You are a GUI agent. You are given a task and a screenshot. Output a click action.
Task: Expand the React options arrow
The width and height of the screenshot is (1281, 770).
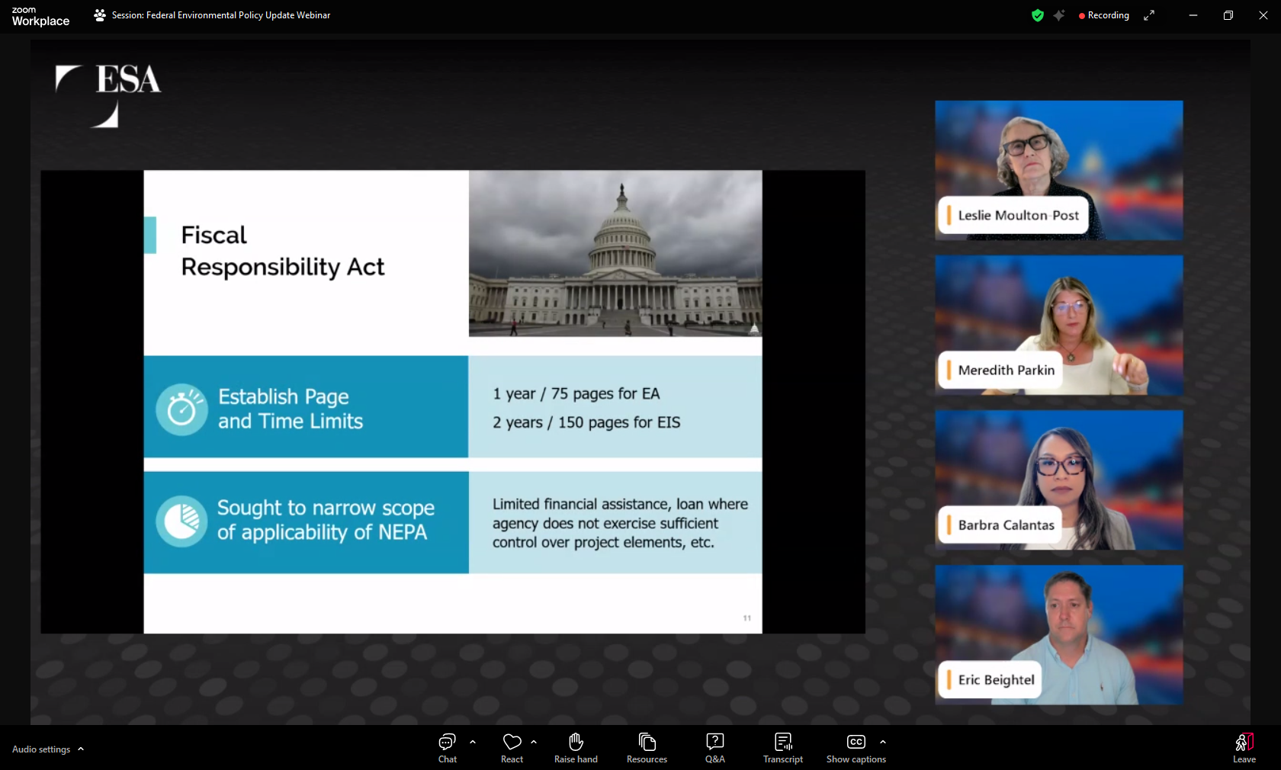tap(534, 742)
